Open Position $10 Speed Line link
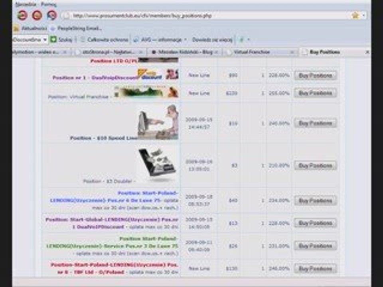The width and height of the screenshot is (383, 287). 104,138
